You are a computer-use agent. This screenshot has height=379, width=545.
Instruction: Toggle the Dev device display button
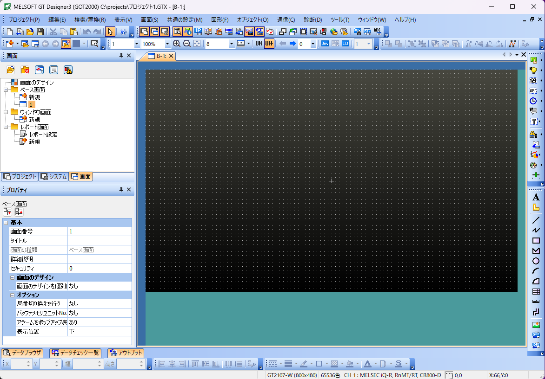click(x=325, y=44)
